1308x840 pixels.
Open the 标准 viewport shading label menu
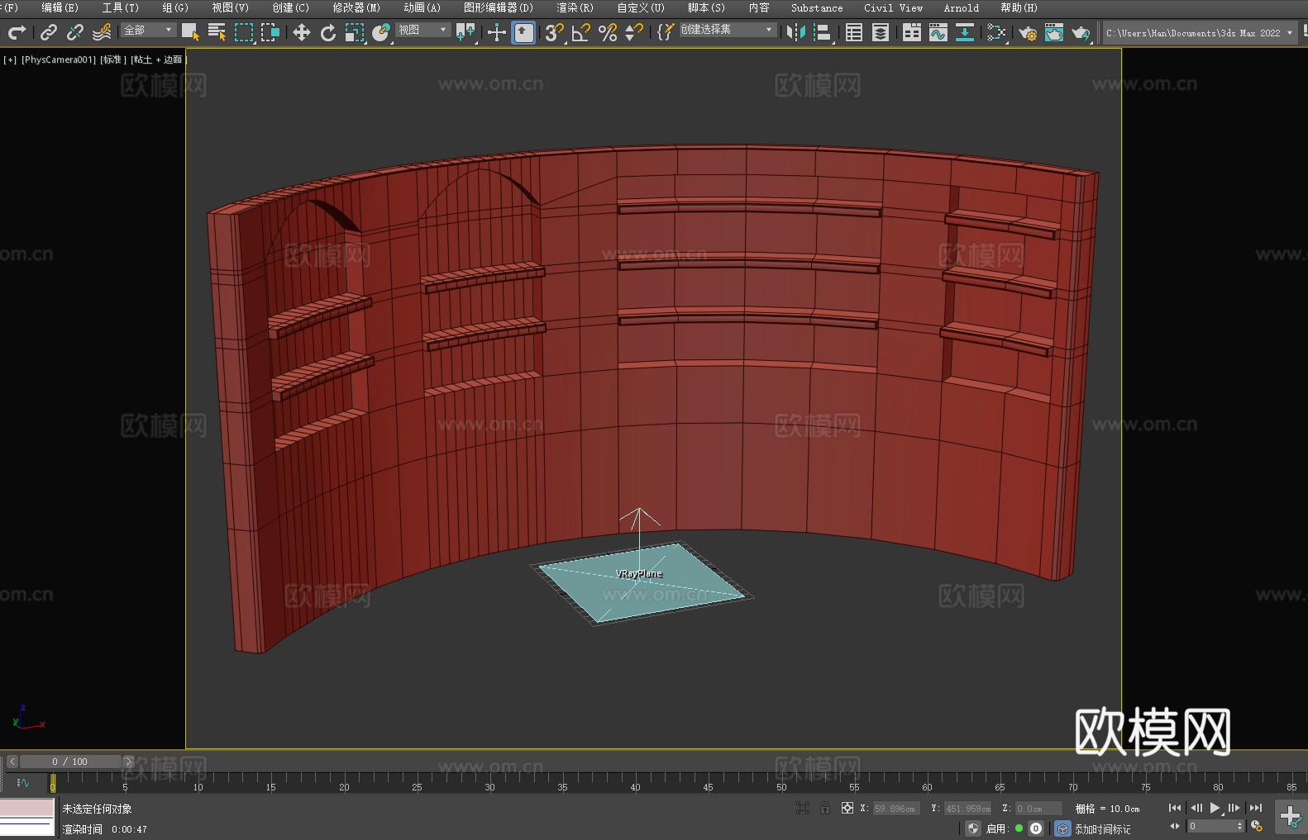coord(113,59)
